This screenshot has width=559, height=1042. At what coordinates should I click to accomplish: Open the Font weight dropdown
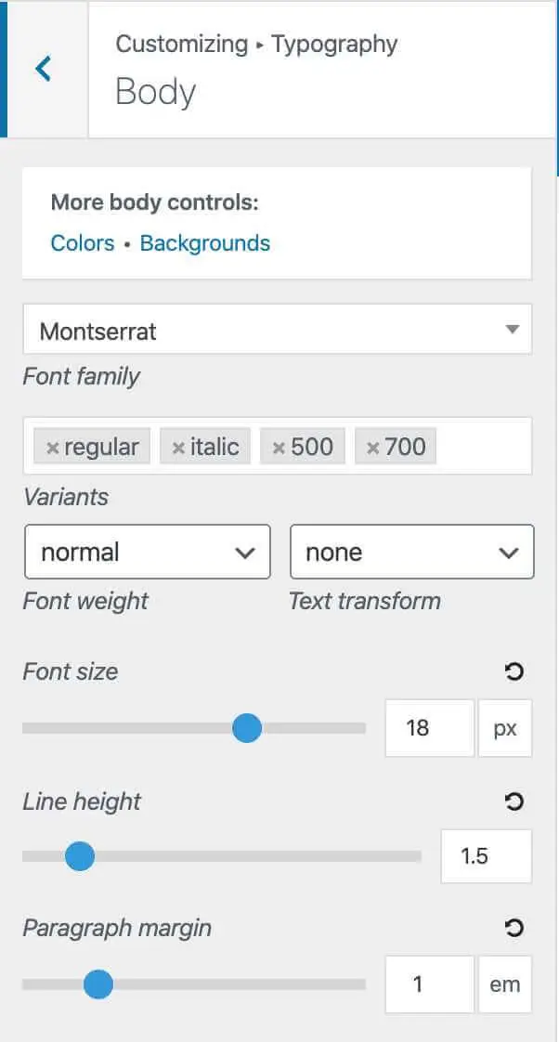(x=147, y=552)
